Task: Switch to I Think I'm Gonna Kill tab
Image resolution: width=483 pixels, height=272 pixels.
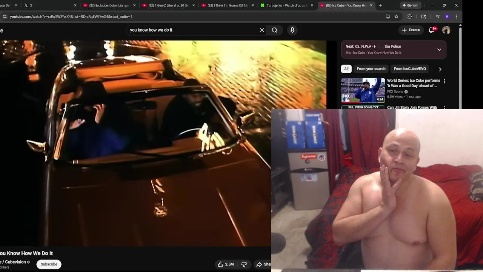Action: pyautogui.click(x=227, y=5)
